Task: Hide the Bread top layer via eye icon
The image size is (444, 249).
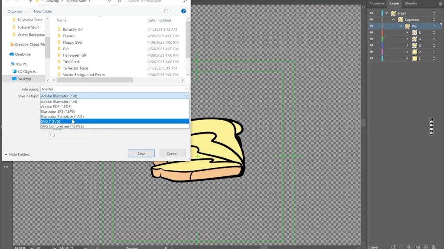Action: (371, 13)
